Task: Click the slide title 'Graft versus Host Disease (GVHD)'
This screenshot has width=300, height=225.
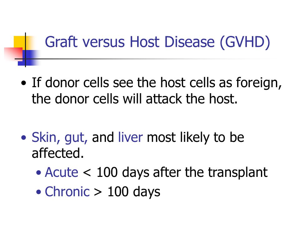Action: click(157, 42)
